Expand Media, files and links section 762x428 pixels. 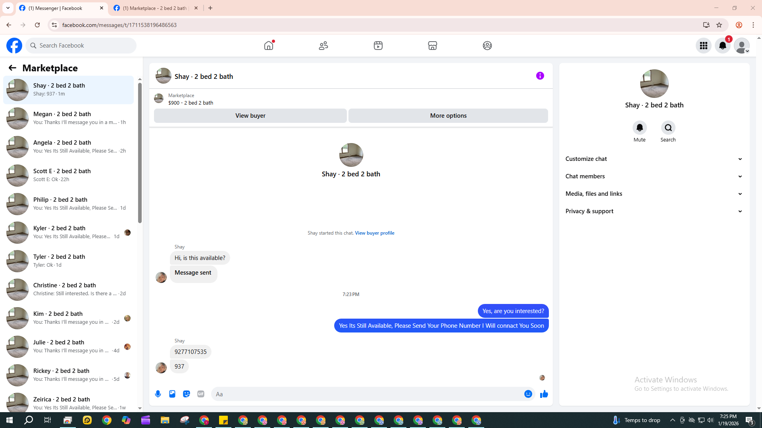[654, 194]
